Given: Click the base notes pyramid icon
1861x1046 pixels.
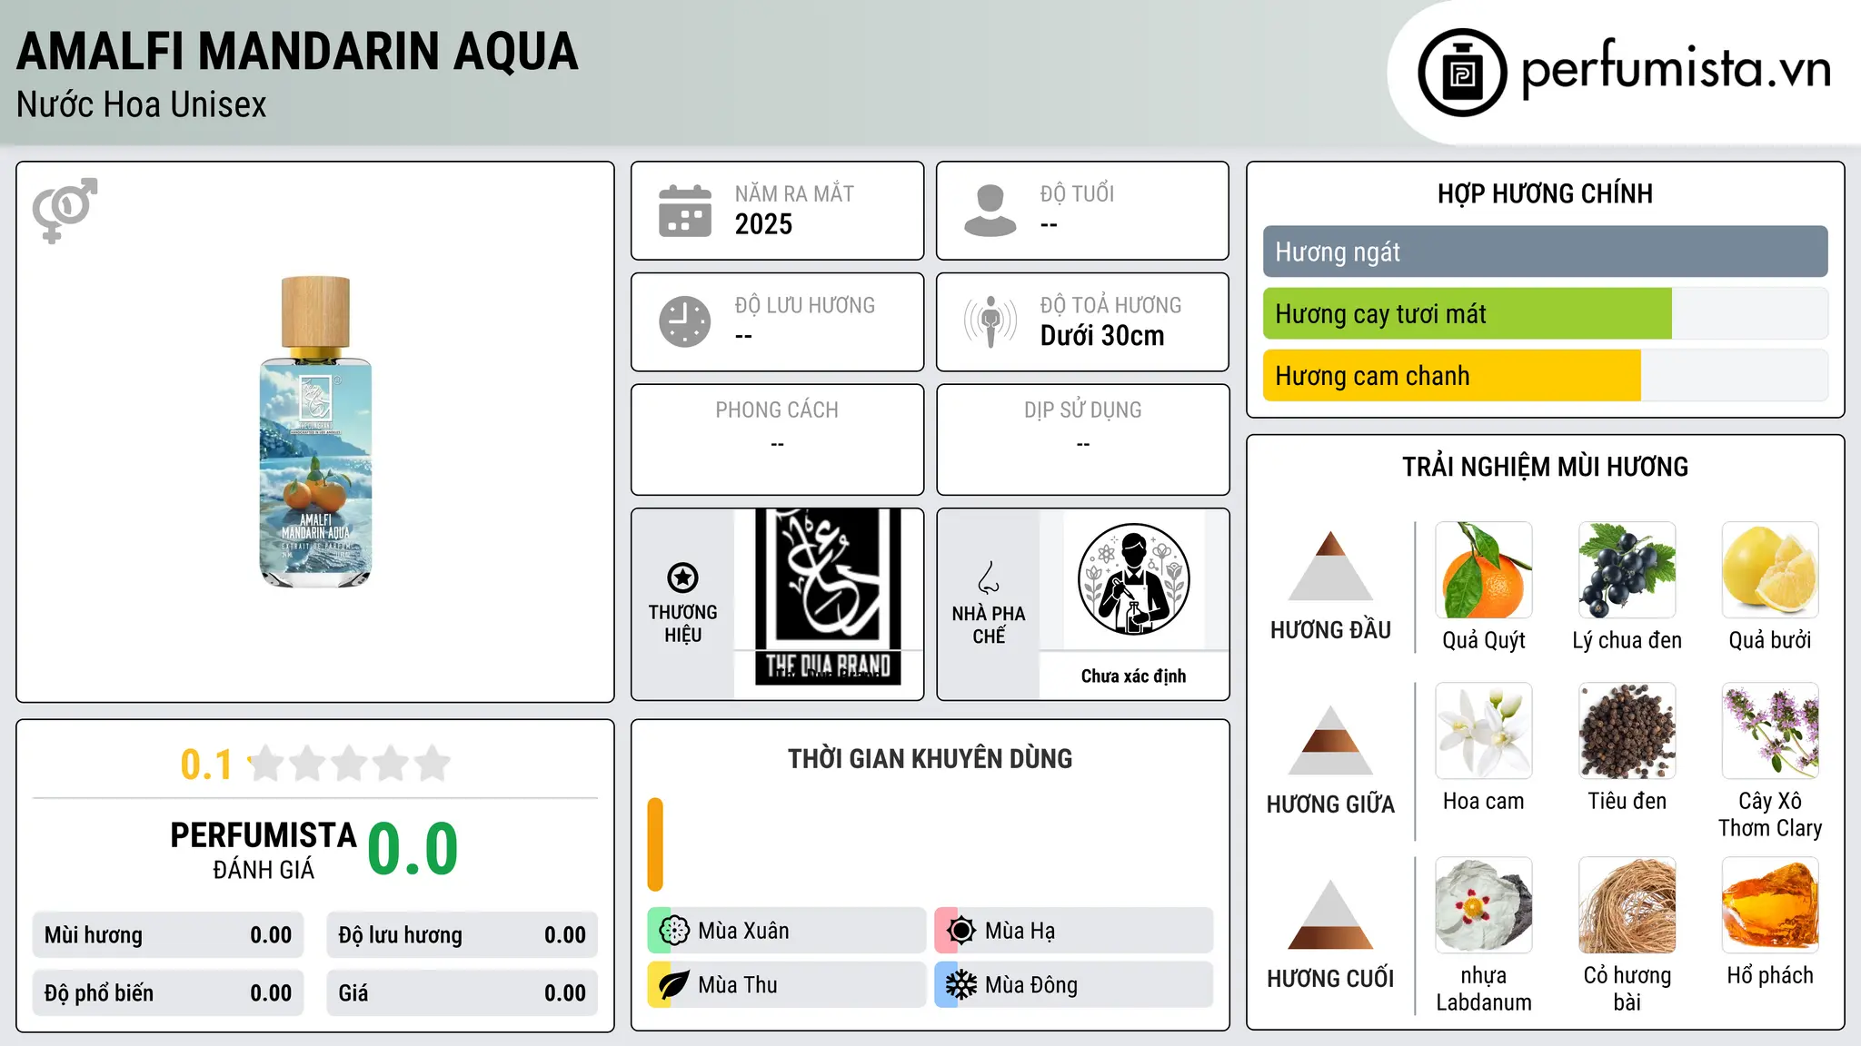Looking at the screenshot, I should pyautogui.click(x=1330, y=914).
